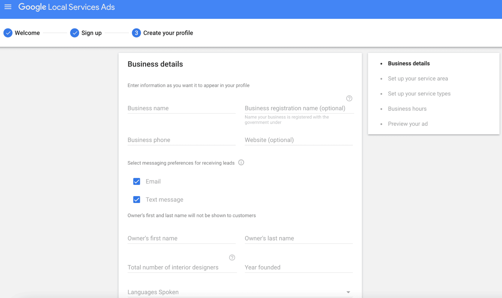Navigate to Business hours setup
The height and width of the screenshot is (298, 502).
coord(407,109)
